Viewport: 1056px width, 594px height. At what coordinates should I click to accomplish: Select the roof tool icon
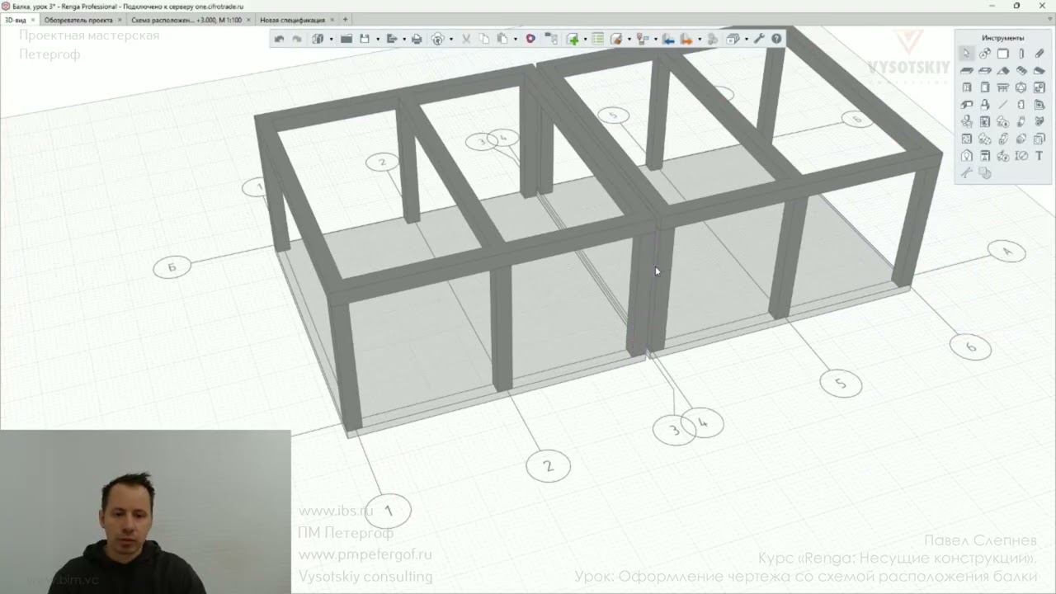1003,71
